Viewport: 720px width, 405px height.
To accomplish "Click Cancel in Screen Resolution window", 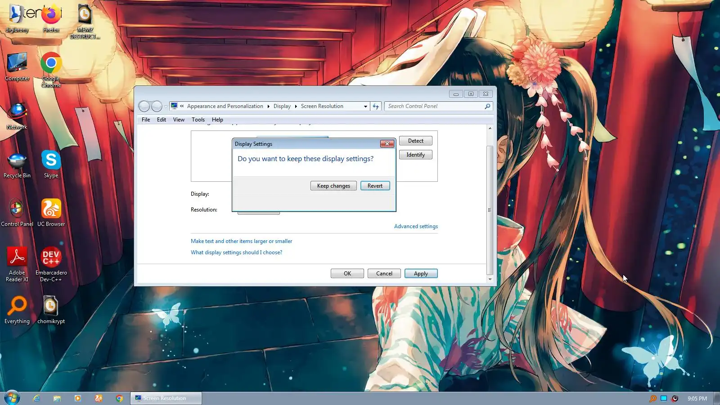I will point(384,274).
